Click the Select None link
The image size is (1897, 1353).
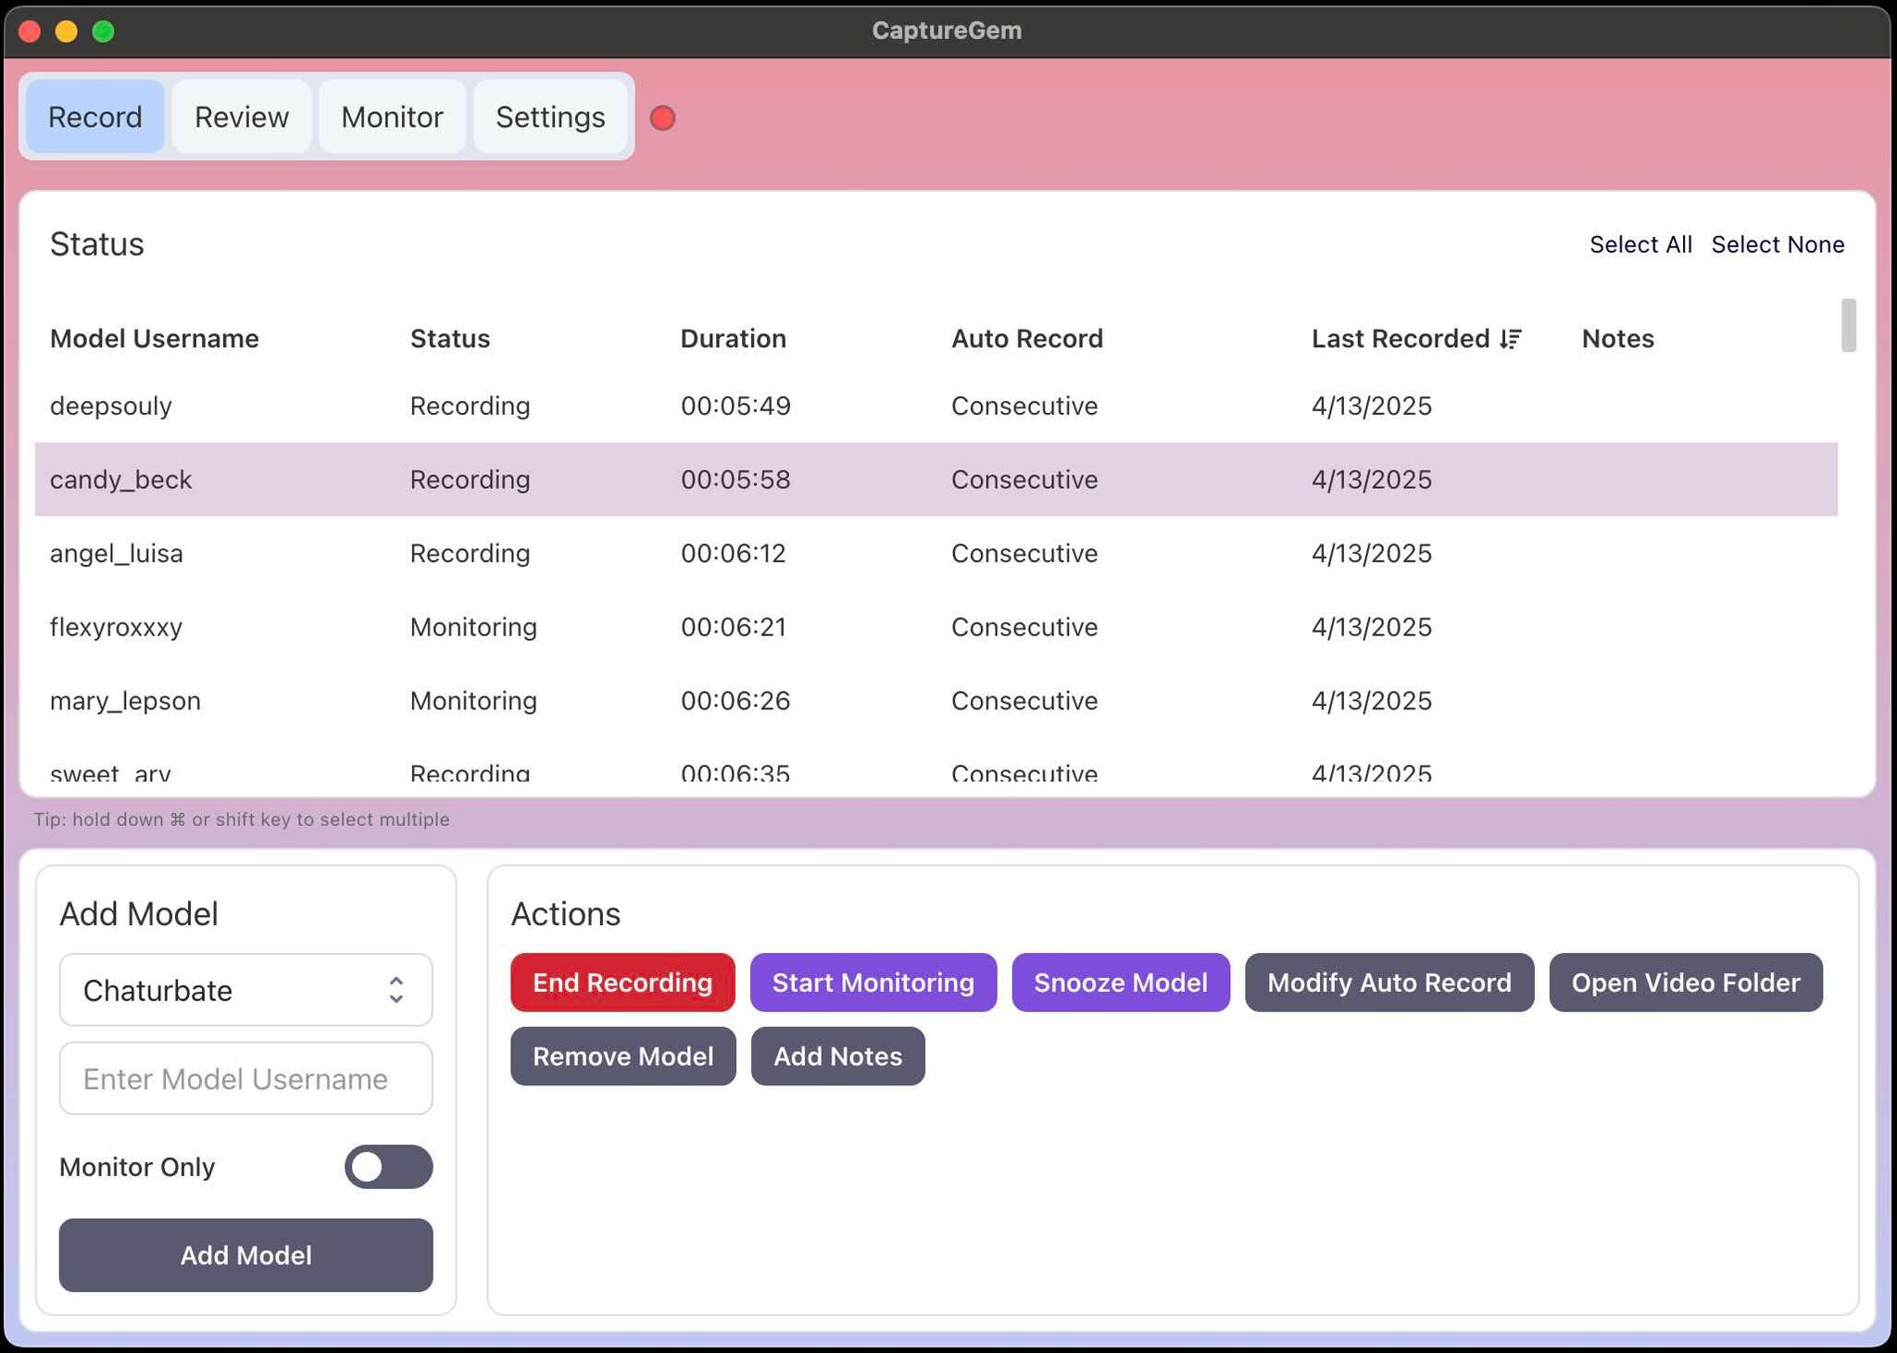tap(1778, 244)
